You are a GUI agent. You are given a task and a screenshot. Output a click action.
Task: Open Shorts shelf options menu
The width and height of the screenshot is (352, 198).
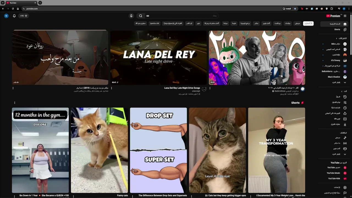coord(15,103)
